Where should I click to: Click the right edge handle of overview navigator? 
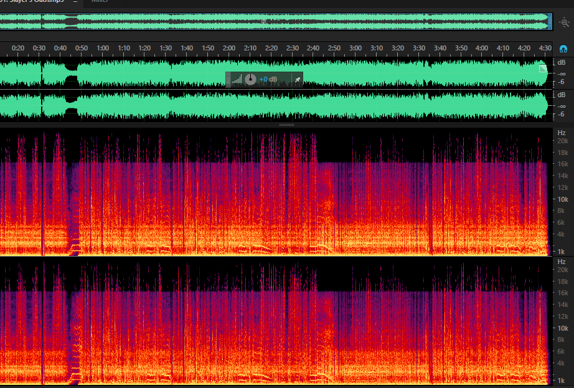(550, 22)
